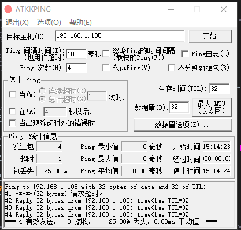Click the 发送包 value 4
Screen dimensions: 241x230
pos(50,147)
